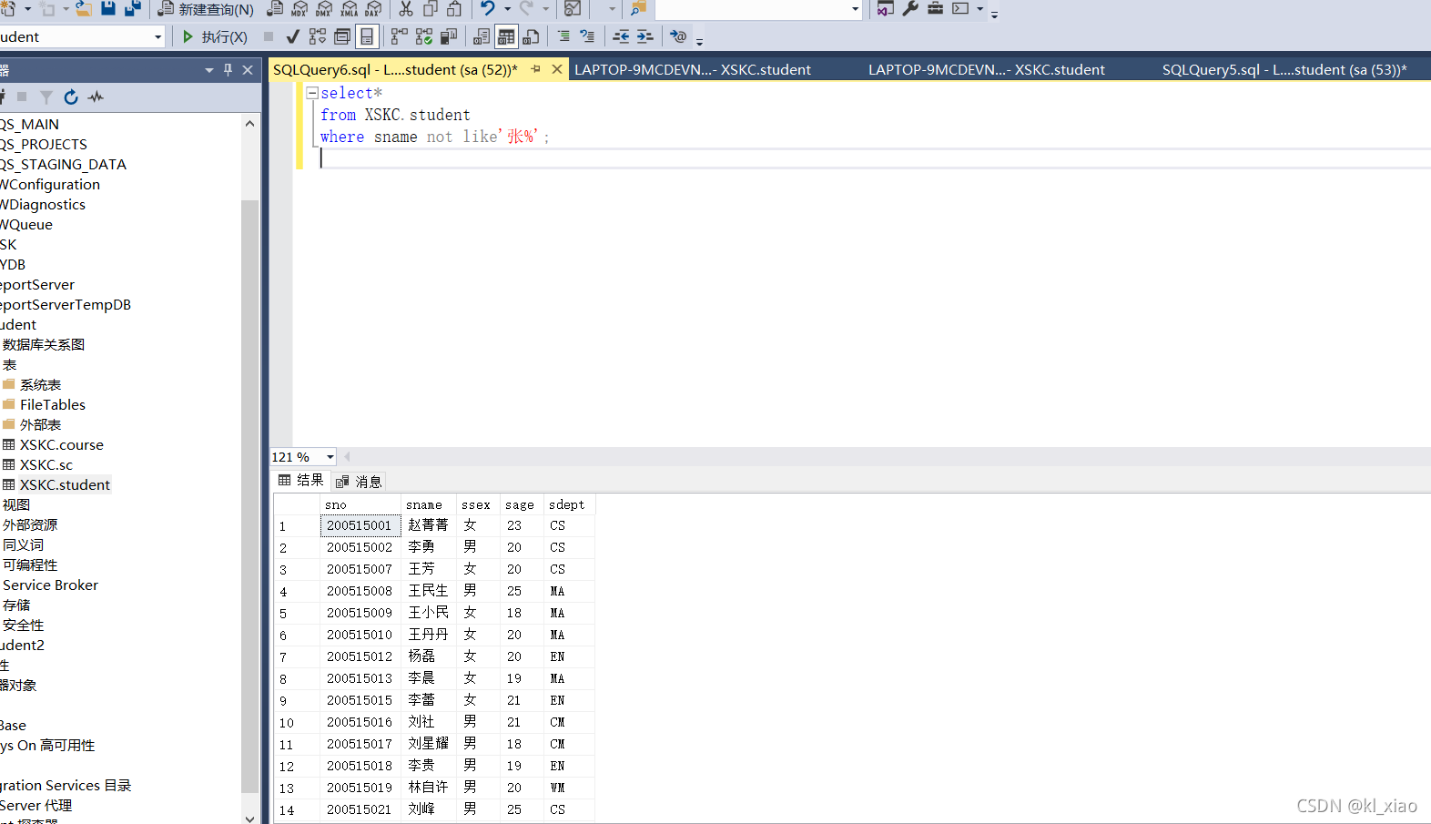Switch to SQLQuery5.sql tab
Image resolution: width=1431 pixels, height=824 pixels.
(1284, 69)
